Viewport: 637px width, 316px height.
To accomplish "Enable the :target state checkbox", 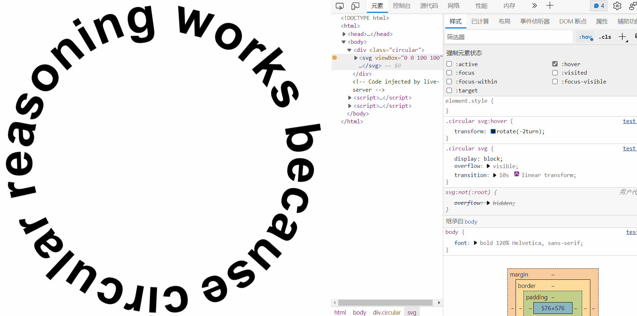I will 449,90.
